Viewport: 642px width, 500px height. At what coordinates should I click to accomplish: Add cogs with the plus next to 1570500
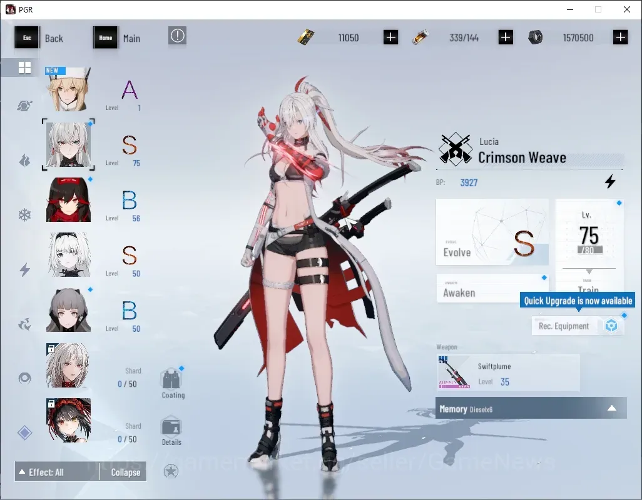(x=621, y=37)
